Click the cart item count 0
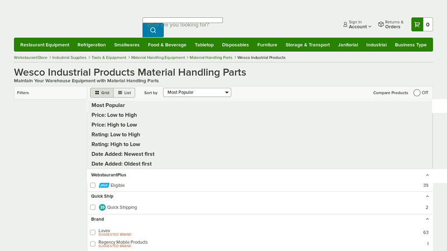The width and height of the screenshot is (447, 251). click(427, 25)
